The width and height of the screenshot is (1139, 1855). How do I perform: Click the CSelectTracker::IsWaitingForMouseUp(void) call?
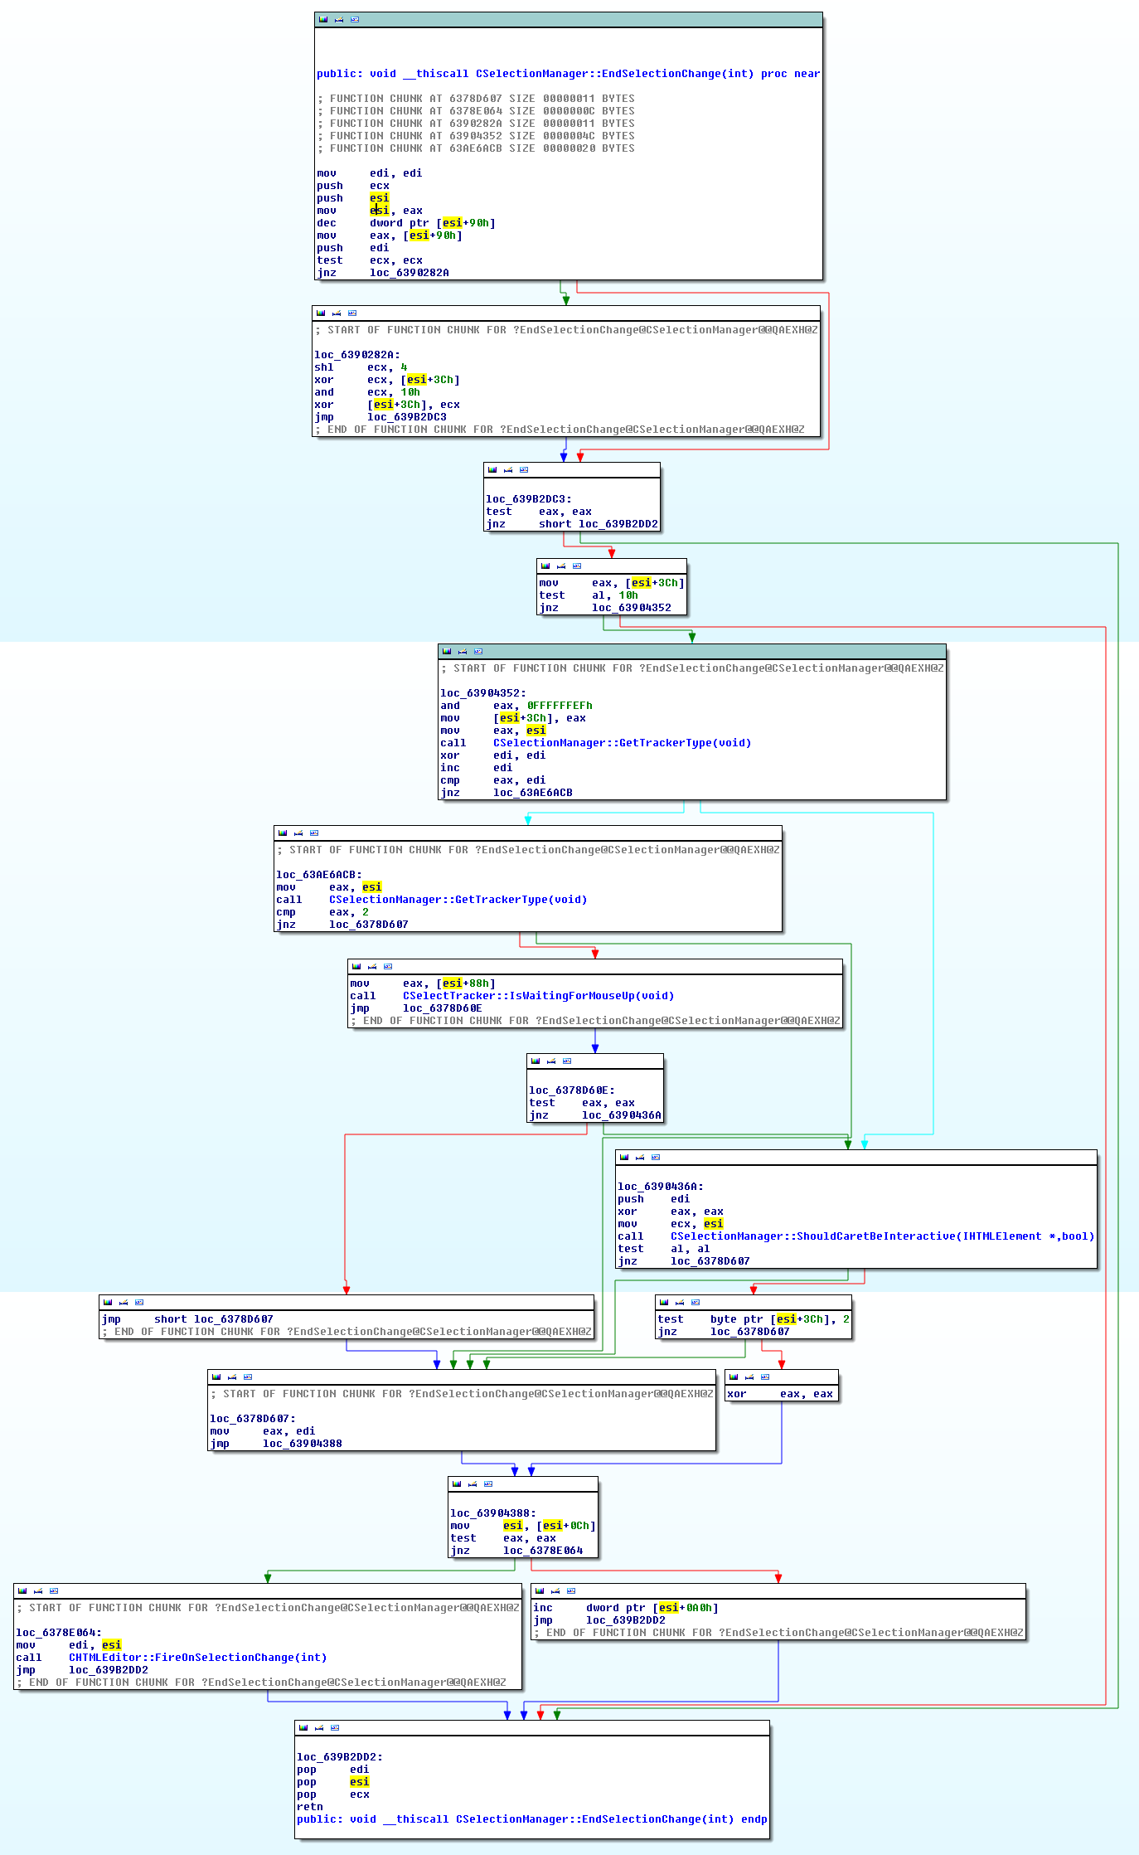pyautogui.click(x=538, y=996)
